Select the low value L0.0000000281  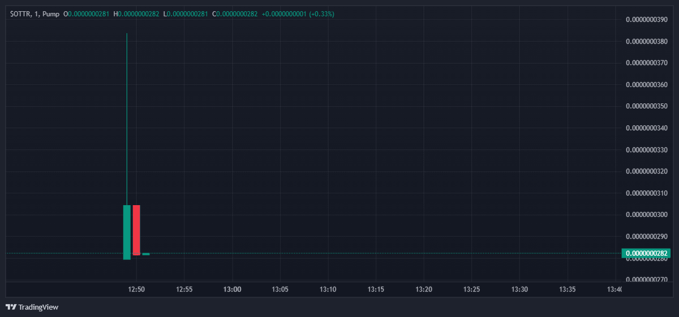[186, 14]
